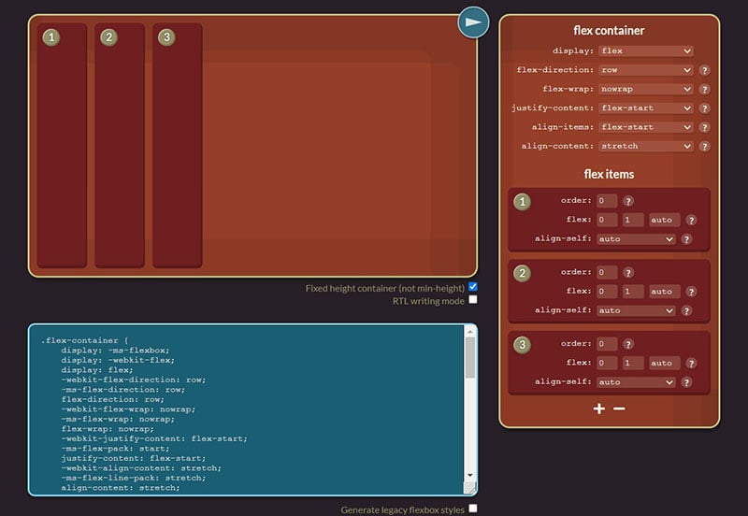Click the code box scroll down arrow

(470, 475)
